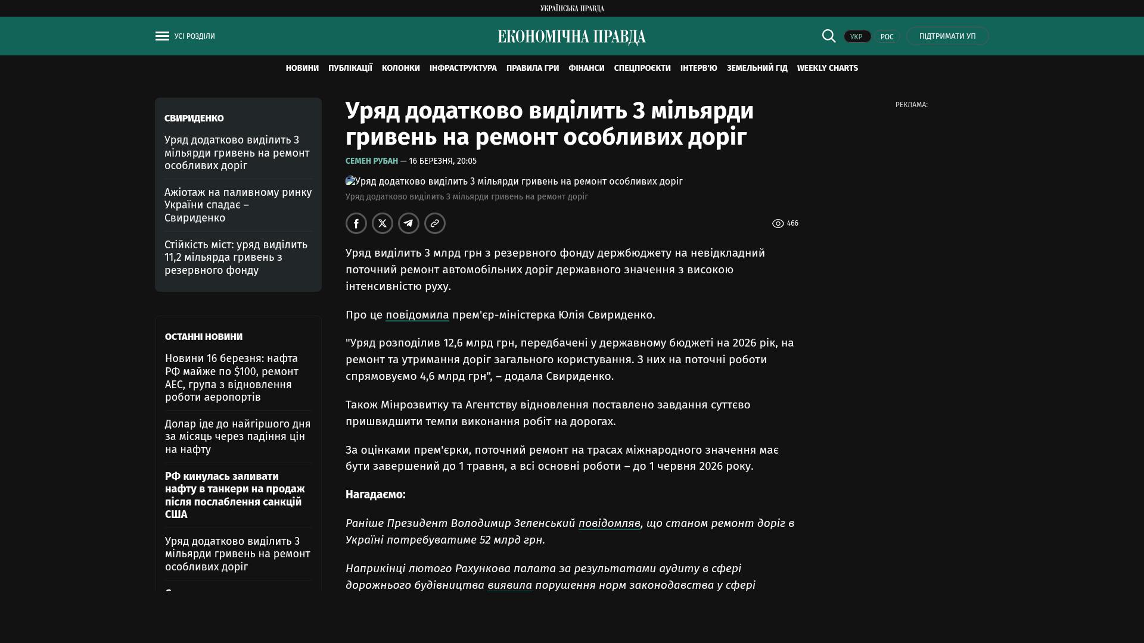Open news about dollar's worst day
The image size is (1144, 643).
coord(238,436)
